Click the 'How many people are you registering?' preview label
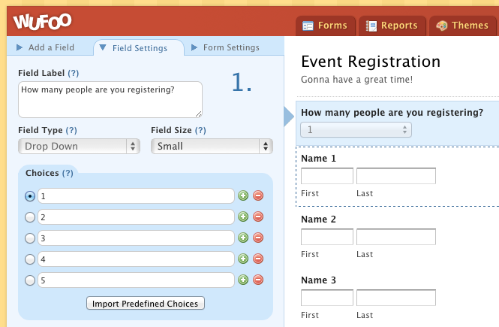 coord(392,113)
